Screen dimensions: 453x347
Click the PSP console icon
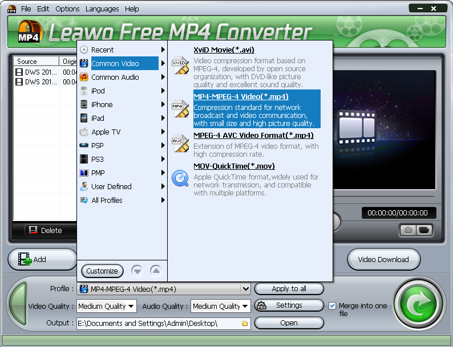84,145
